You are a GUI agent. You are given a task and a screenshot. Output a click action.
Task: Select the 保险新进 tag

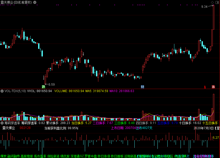tap(53, 156)
